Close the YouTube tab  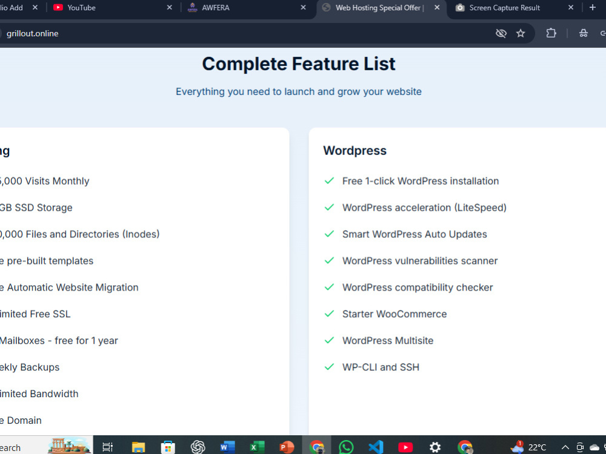[x=169, y=8]
